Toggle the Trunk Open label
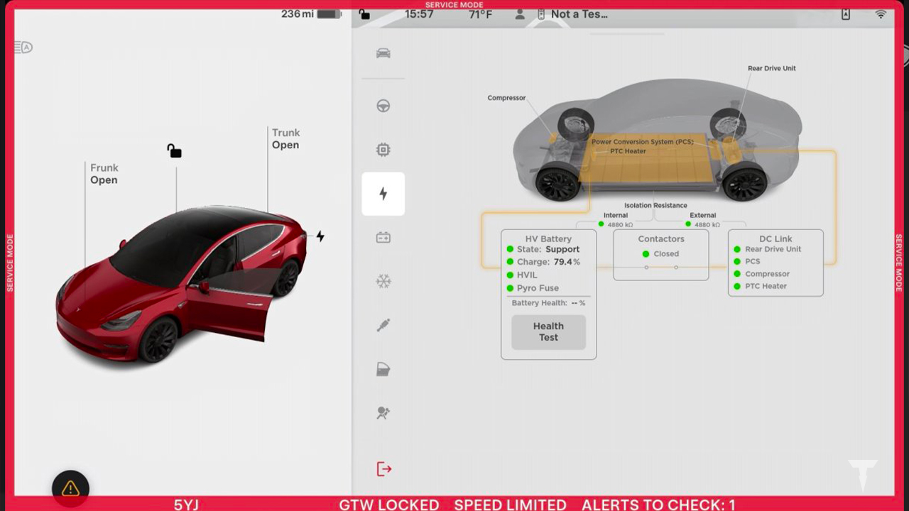This screenshot has width=909, height=511. tap(285, 138)
